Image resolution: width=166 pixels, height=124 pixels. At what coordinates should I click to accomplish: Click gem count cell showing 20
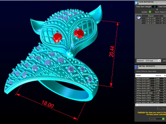pos(162,18)
